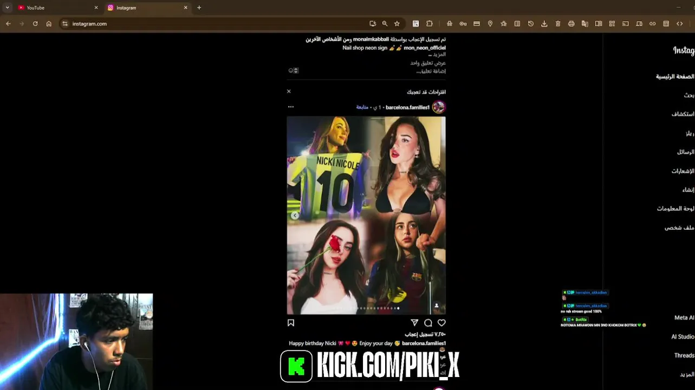
Task: Click the trash bin toolbar icon
Action: point(558,24)
